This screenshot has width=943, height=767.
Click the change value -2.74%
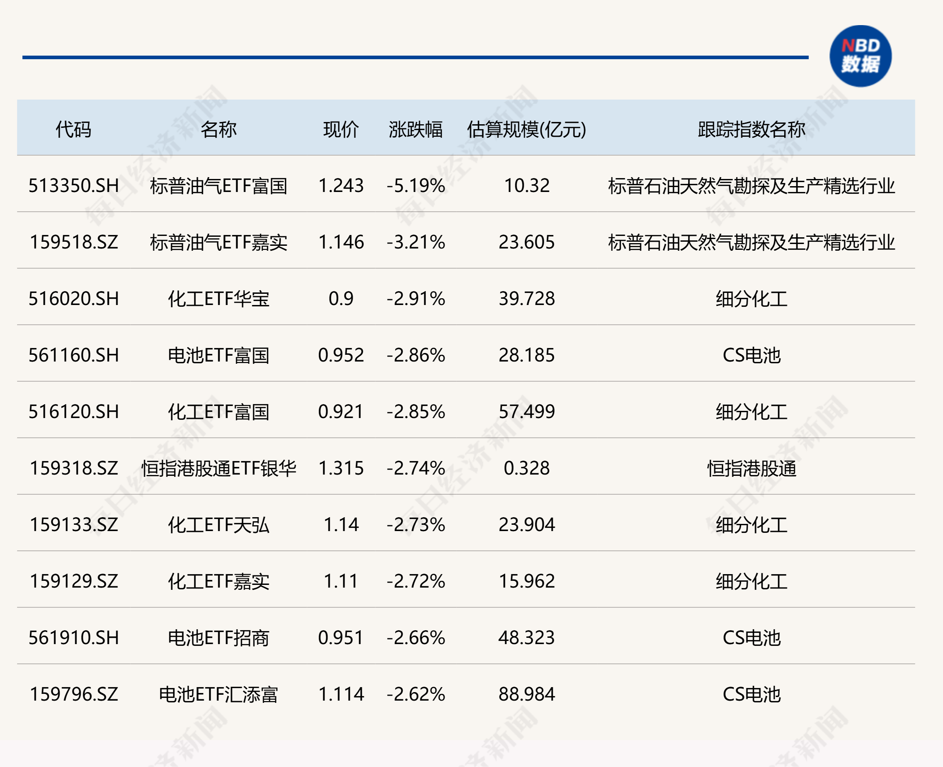coord(416,468)
